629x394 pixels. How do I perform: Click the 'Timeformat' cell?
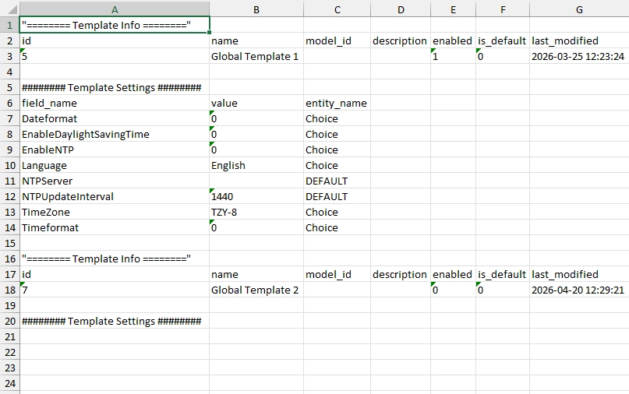115,227
